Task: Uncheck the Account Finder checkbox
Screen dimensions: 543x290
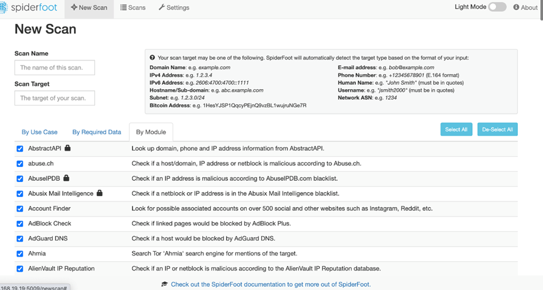Action: [x=19, y=208]
